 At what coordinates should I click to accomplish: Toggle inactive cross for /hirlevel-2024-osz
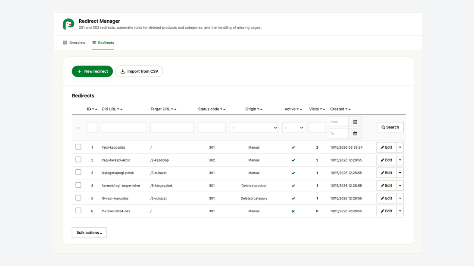coord(293,211)
